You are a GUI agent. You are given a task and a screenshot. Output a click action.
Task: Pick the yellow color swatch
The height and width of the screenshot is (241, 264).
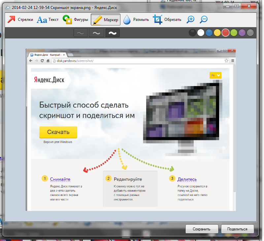[x=217, y=33]
